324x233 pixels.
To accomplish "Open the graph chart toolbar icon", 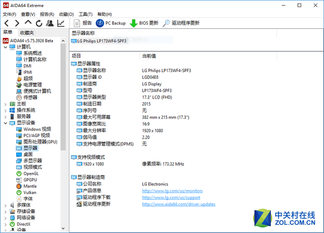I will click(61, 23).
